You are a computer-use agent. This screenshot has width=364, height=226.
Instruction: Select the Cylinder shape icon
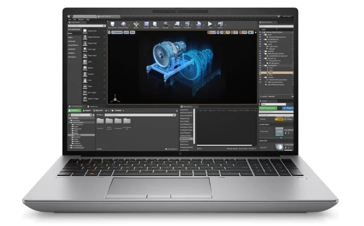click(85, 74)
